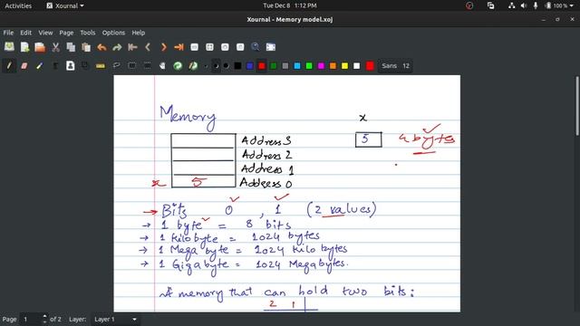580x326 pixels.
Task: Undo the last stroke
Action: [101, 47]
